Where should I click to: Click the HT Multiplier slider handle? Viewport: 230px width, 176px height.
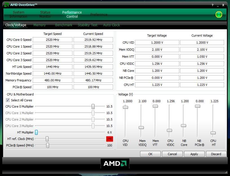(36, 132)
